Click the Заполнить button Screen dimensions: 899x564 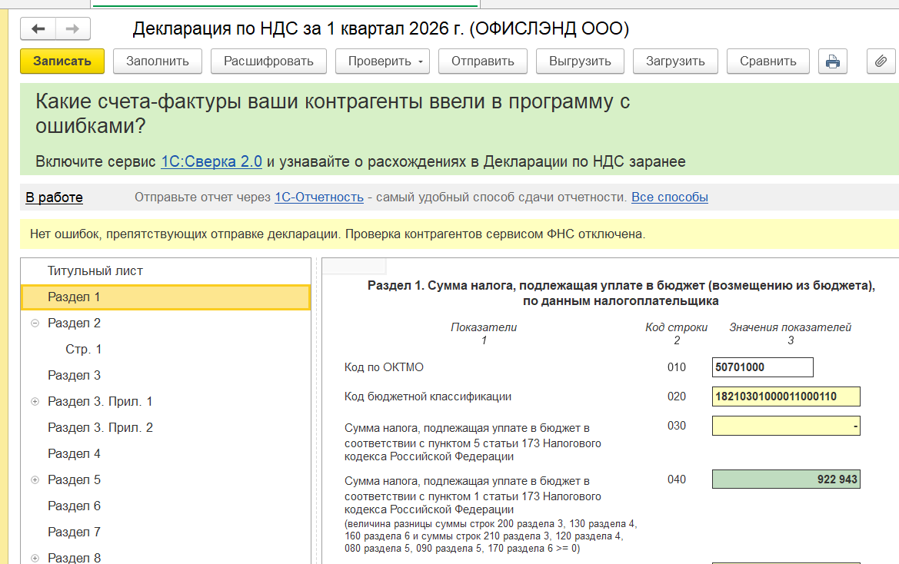[x=158, y=61]
